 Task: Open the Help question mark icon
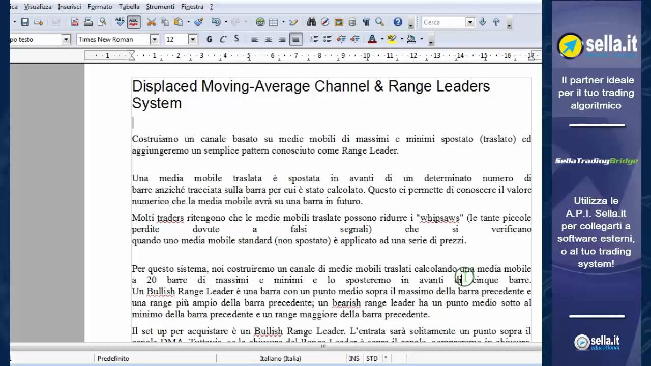click(x=398, y=22)
